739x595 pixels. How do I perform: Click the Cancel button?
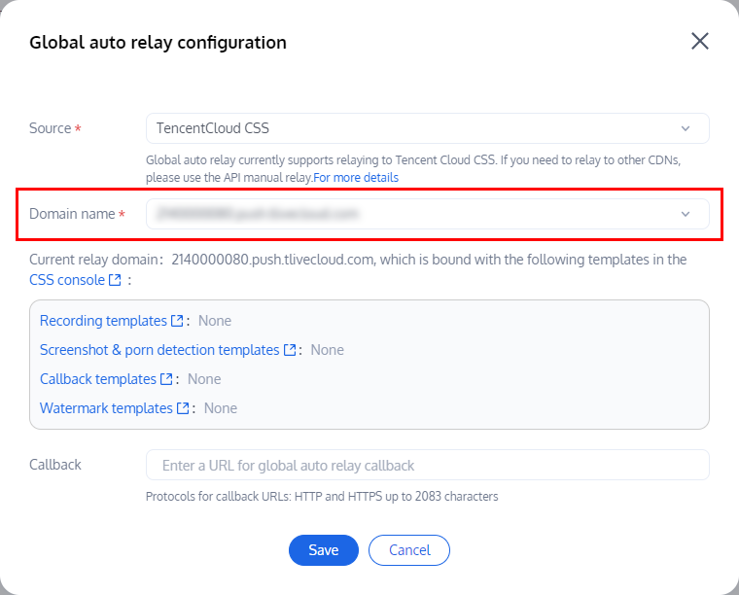(409, 550)
